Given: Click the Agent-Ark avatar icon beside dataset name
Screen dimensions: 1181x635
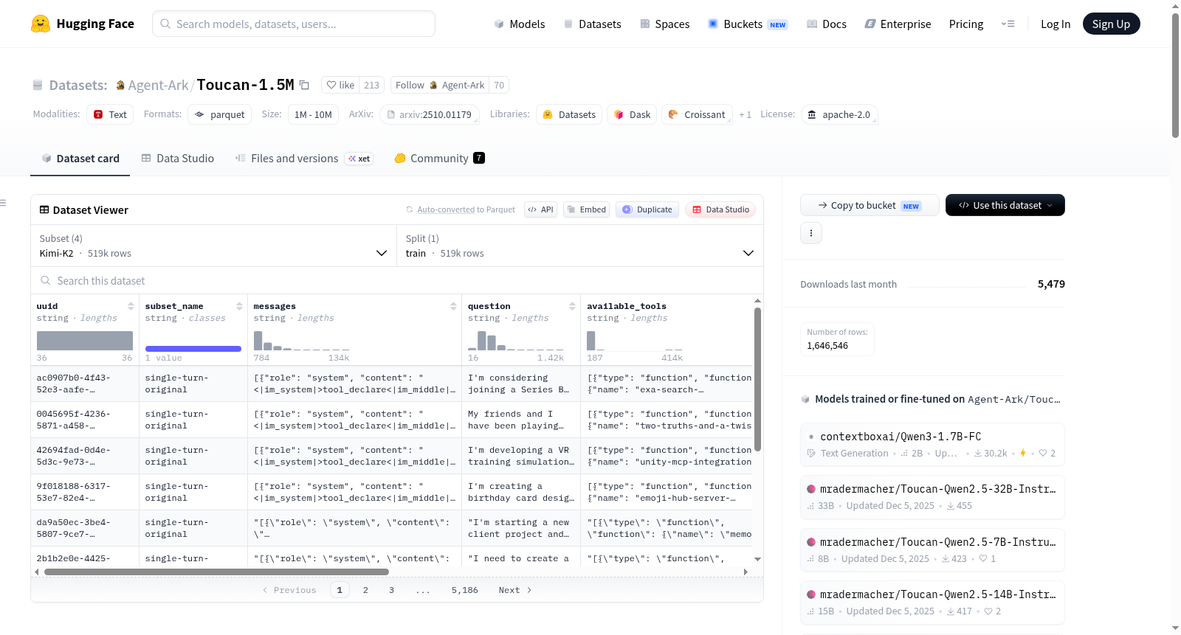Looking at the screenshot, I should coord(120,86).
